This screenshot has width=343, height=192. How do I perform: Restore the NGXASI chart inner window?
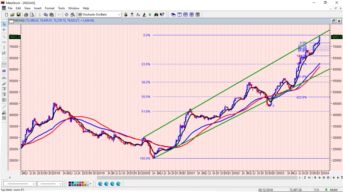[x=333, y=21]
